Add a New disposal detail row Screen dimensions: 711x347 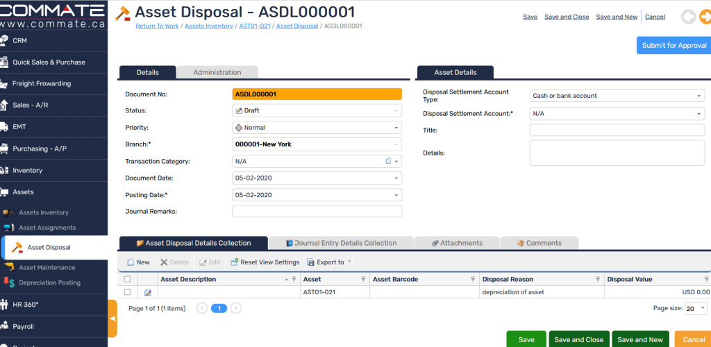138,262
